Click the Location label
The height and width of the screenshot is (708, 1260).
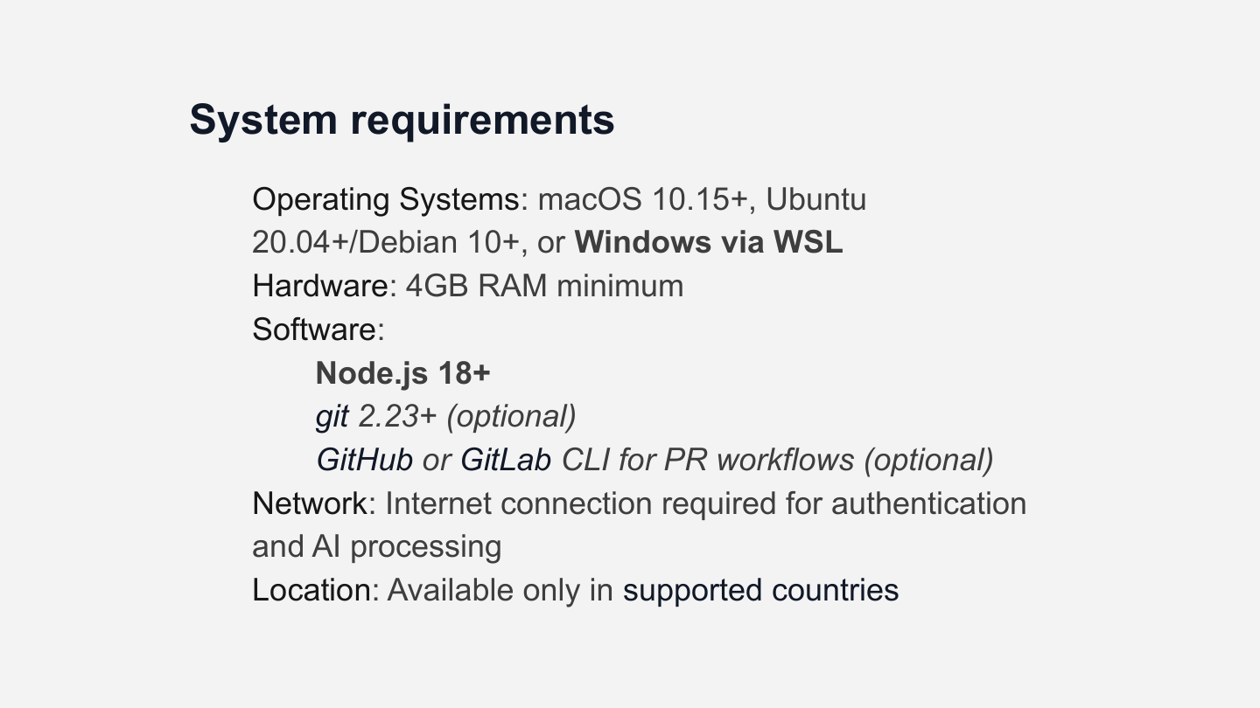(x=311, y=591)
